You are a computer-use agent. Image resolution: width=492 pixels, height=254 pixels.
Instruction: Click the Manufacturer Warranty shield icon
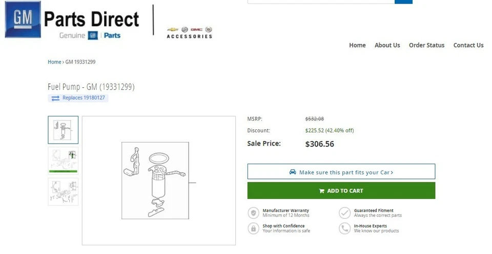pyautogui.click(x=253, y=213)
